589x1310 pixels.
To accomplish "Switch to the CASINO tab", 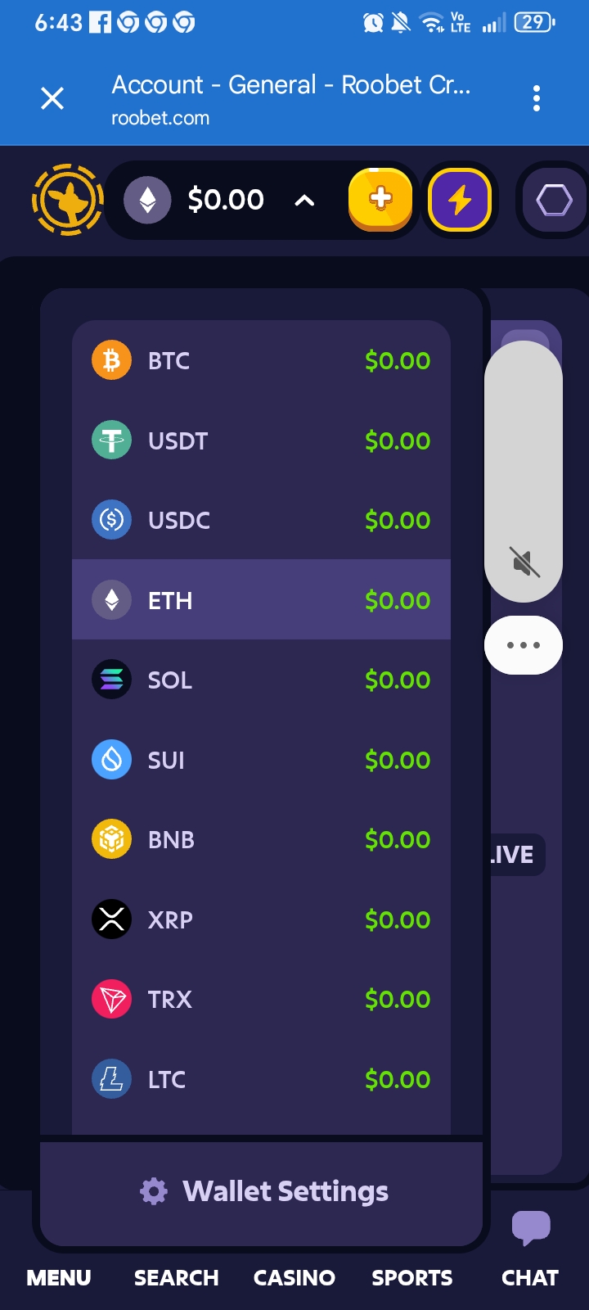I will tap(294, 1277).
